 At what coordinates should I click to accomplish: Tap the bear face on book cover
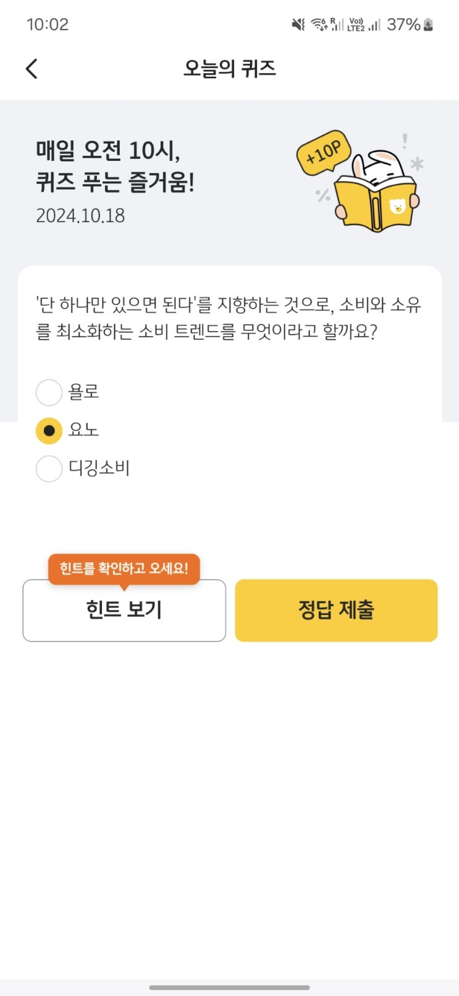coord(398,205)
